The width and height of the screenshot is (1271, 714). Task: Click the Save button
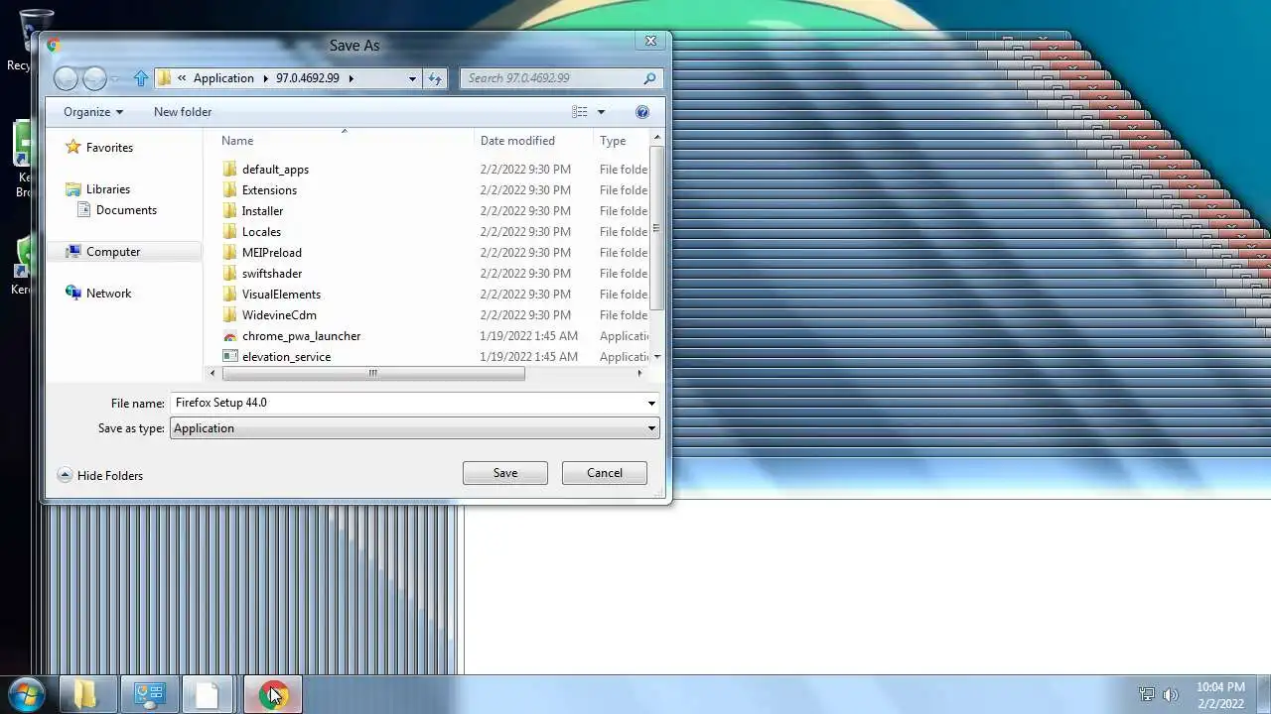coord(504,473)
